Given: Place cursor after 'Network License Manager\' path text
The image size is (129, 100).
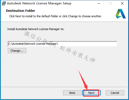Looking at the screenshot, I should [x=58, y=44].
